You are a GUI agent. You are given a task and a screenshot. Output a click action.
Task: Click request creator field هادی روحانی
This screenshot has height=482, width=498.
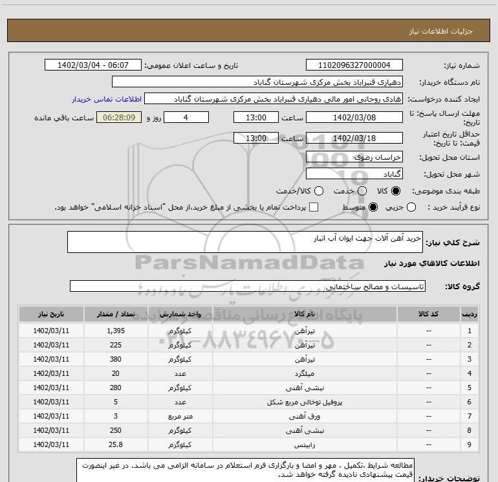pyautogui.click(x=274, y=99)
